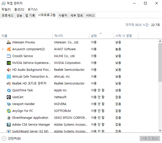Image resolution: width=162 pixels, height=143 pixels.
Task: Collapse to simple view with 간단히 arrow
Action: point(4,139)
